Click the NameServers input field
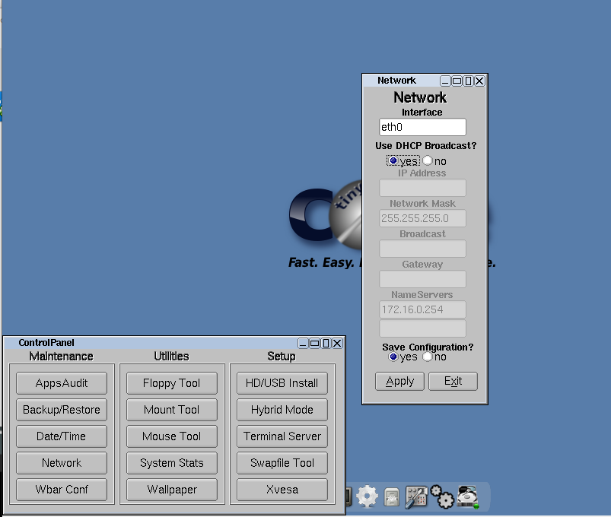This screenshot has height=517, width=611. 422,309
